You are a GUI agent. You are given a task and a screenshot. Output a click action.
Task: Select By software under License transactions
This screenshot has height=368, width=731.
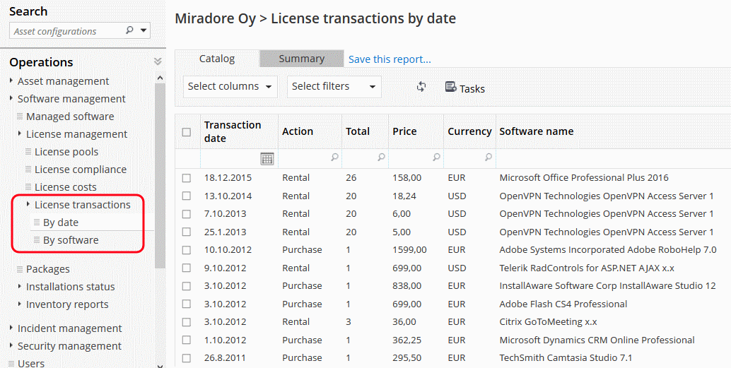pos(71,240)
